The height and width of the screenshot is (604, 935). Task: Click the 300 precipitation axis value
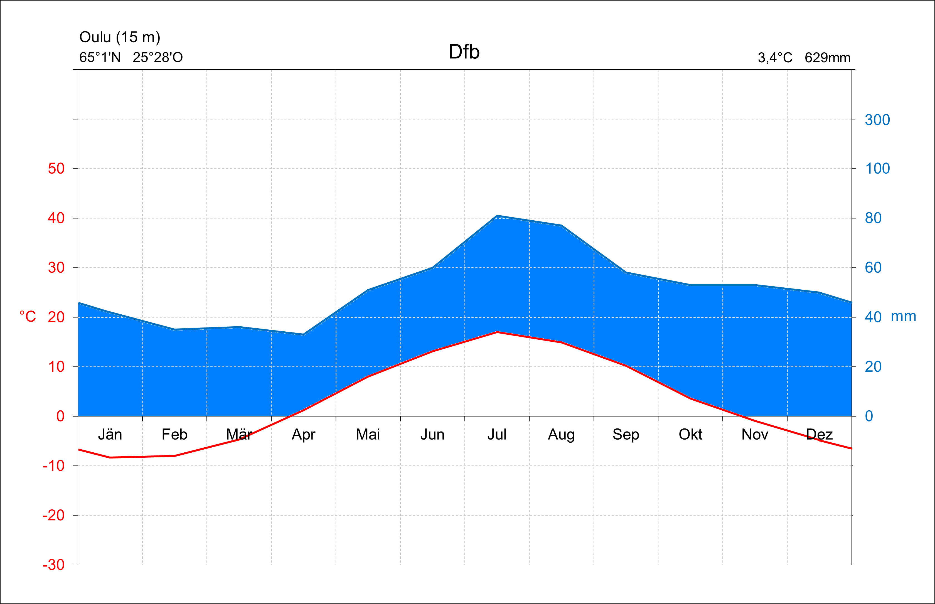click(877, 120)
